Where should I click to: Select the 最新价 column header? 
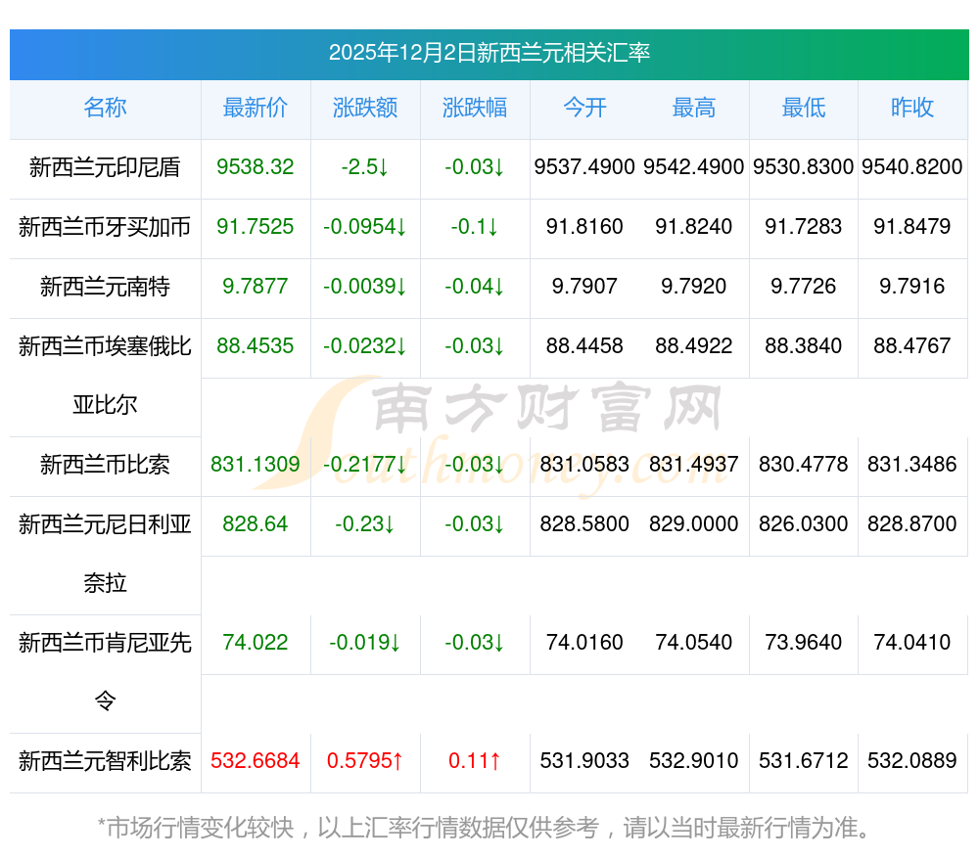(x=256, y=108)
